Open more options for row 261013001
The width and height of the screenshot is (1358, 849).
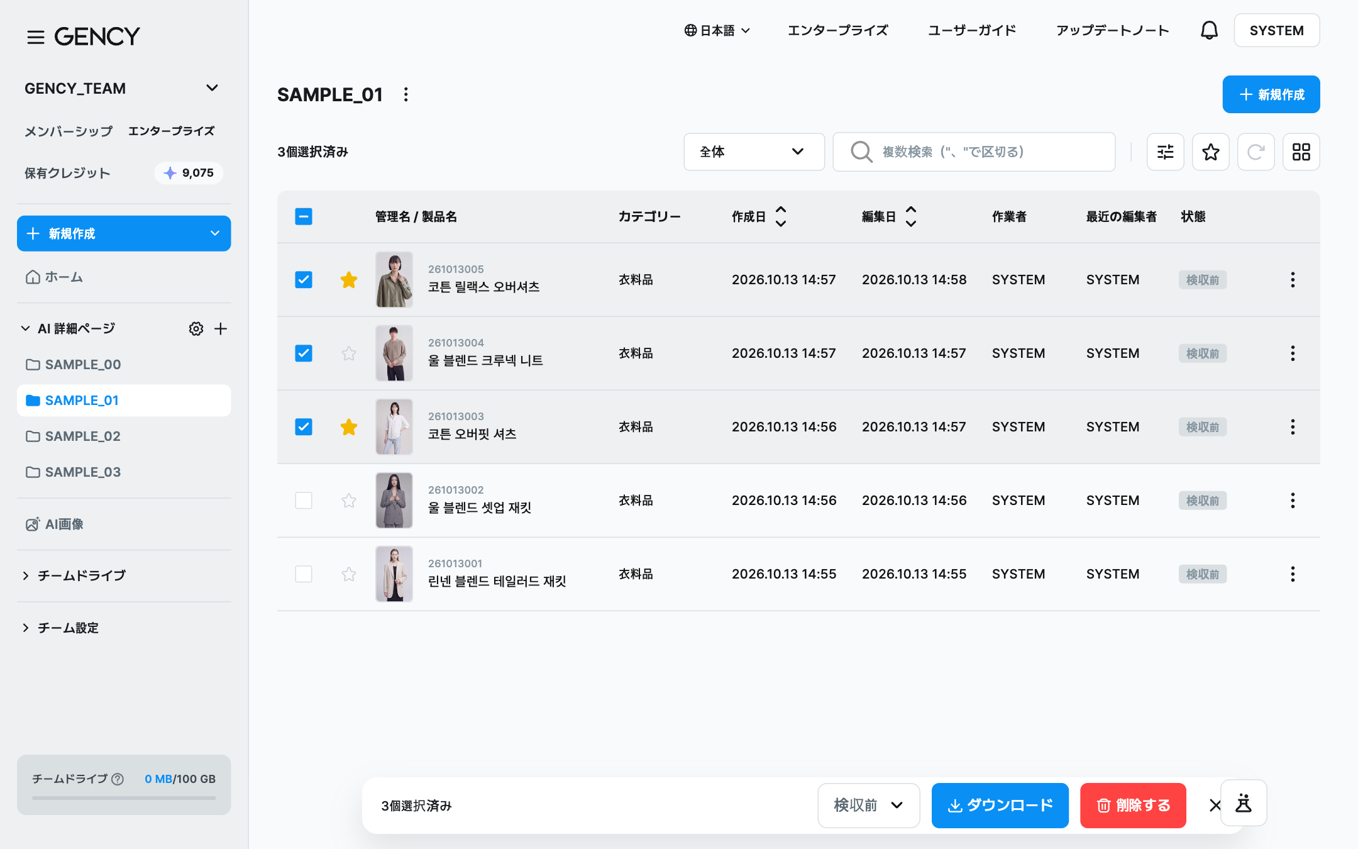(1293, 574)
